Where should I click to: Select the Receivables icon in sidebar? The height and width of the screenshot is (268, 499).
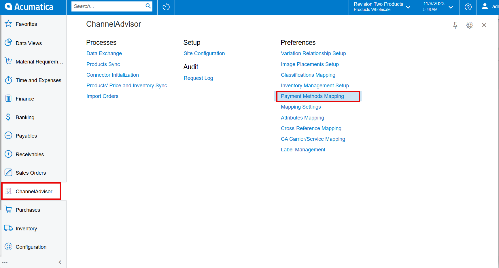8,154
